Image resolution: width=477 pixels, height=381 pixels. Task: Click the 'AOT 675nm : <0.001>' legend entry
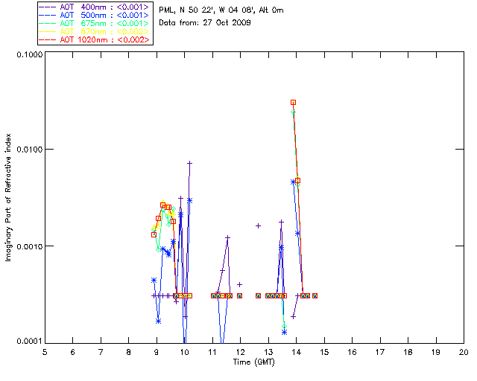(94, 23)
